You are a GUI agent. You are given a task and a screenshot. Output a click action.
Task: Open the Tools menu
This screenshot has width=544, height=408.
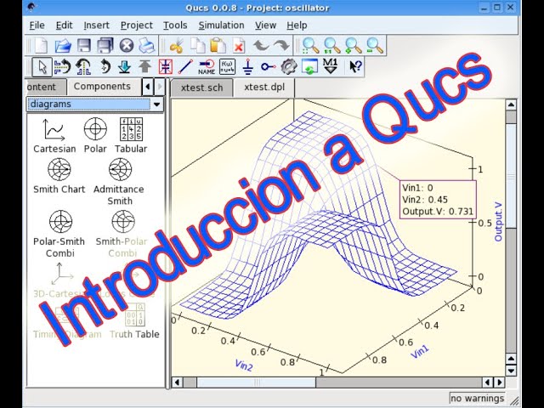175,25
